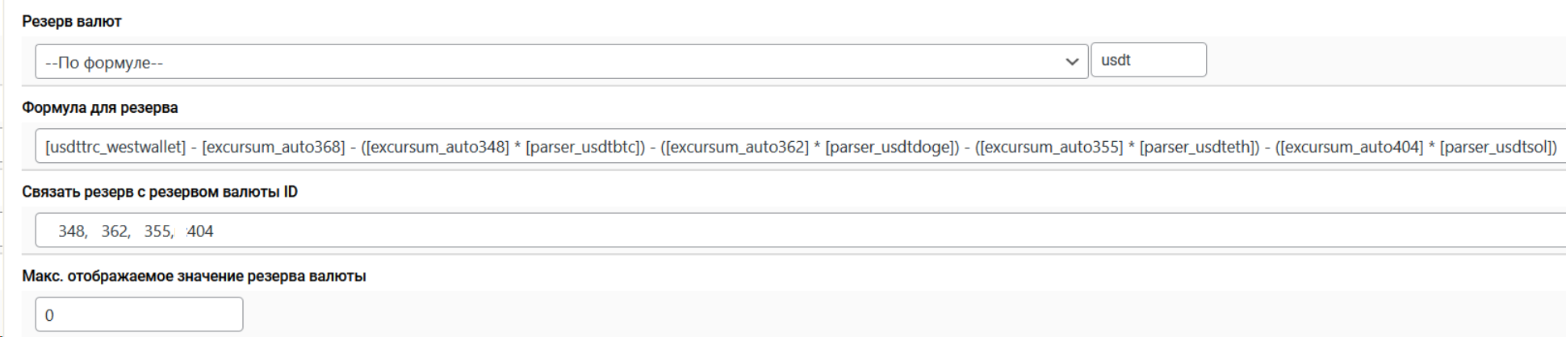Click the 'Формула для резерва' label

[100, 107]
